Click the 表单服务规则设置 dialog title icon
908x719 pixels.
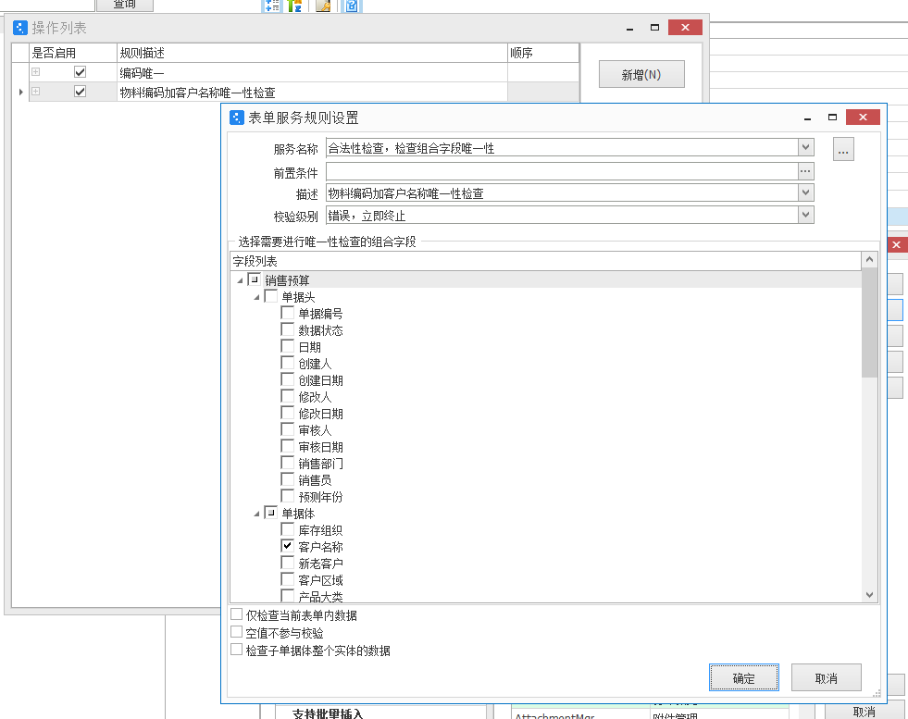pyautogui.click(x=237, y=118)
